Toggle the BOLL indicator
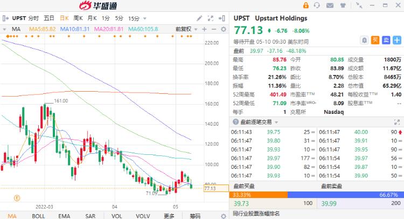 (x=38, y=216)
